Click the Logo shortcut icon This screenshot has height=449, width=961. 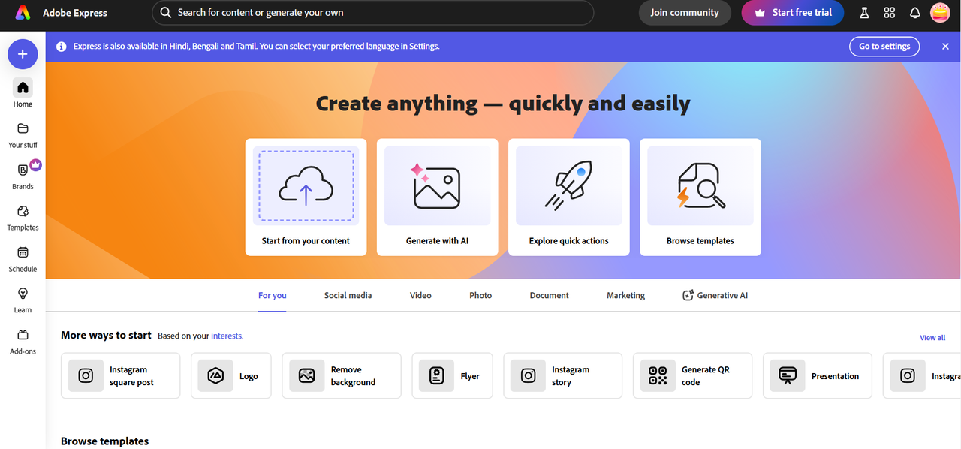[x=215, y=375]
